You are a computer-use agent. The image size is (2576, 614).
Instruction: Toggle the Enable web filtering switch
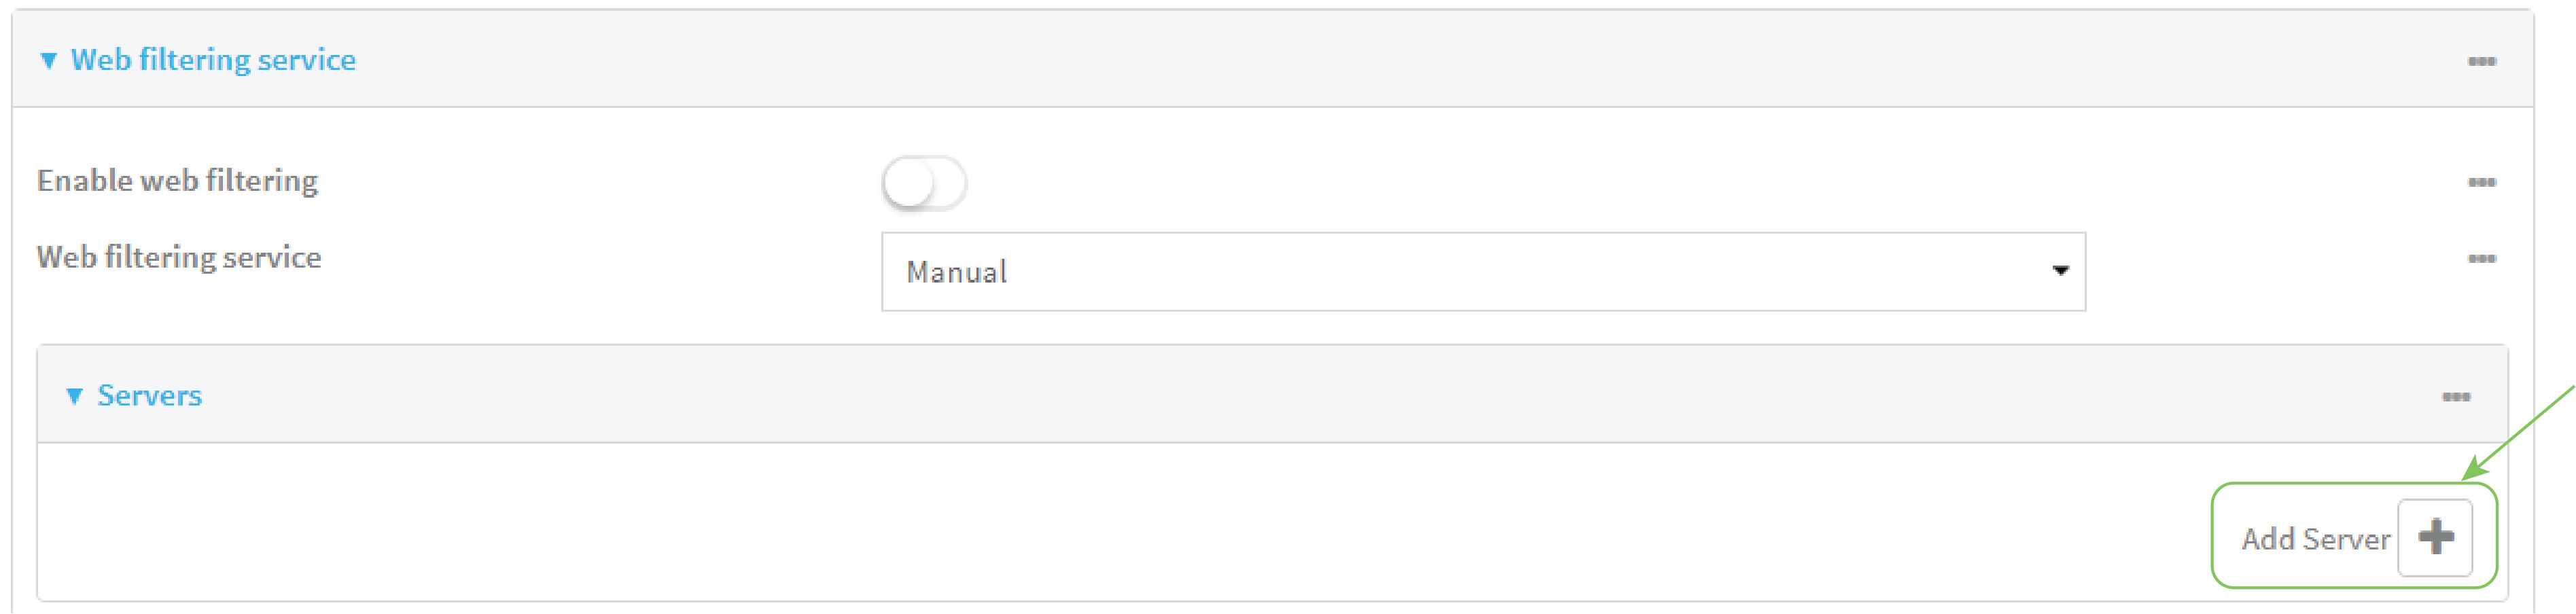(924, 183)
